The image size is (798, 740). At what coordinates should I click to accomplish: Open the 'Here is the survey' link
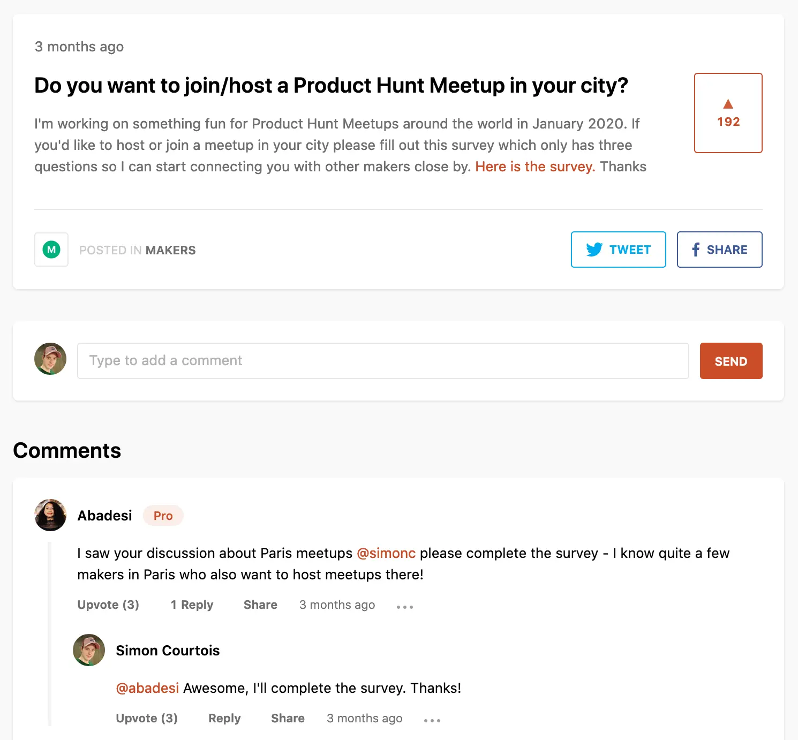(534, 167)
